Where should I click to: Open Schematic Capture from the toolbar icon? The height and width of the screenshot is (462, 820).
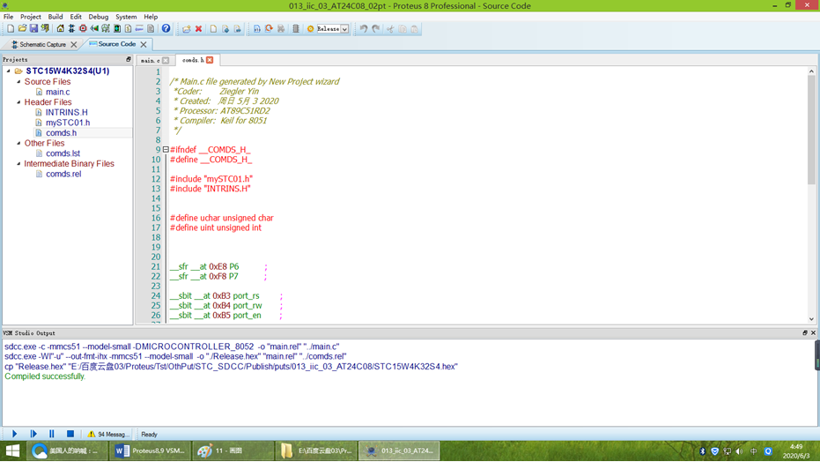point(71,29)
